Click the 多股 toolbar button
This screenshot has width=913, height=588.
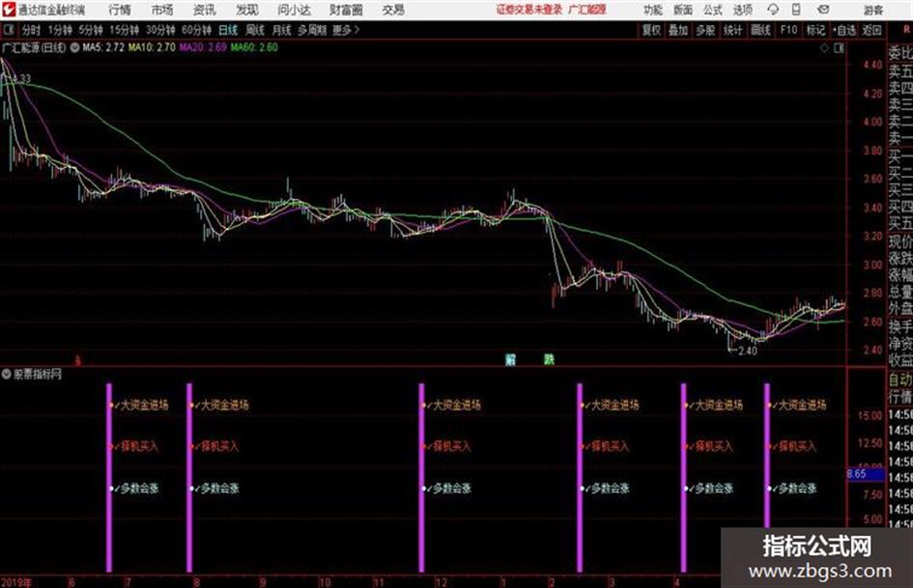point(705,30)
